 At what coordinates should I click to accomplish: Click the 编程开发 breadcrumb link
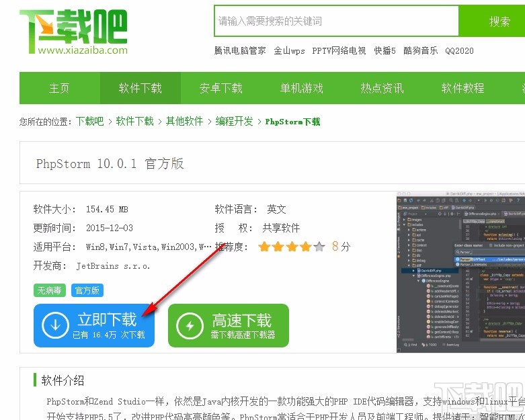coord(235,121)
